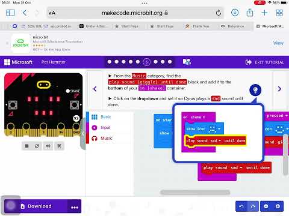
Task: Jump to the third tutorial step dot
Action: [123, 62]
